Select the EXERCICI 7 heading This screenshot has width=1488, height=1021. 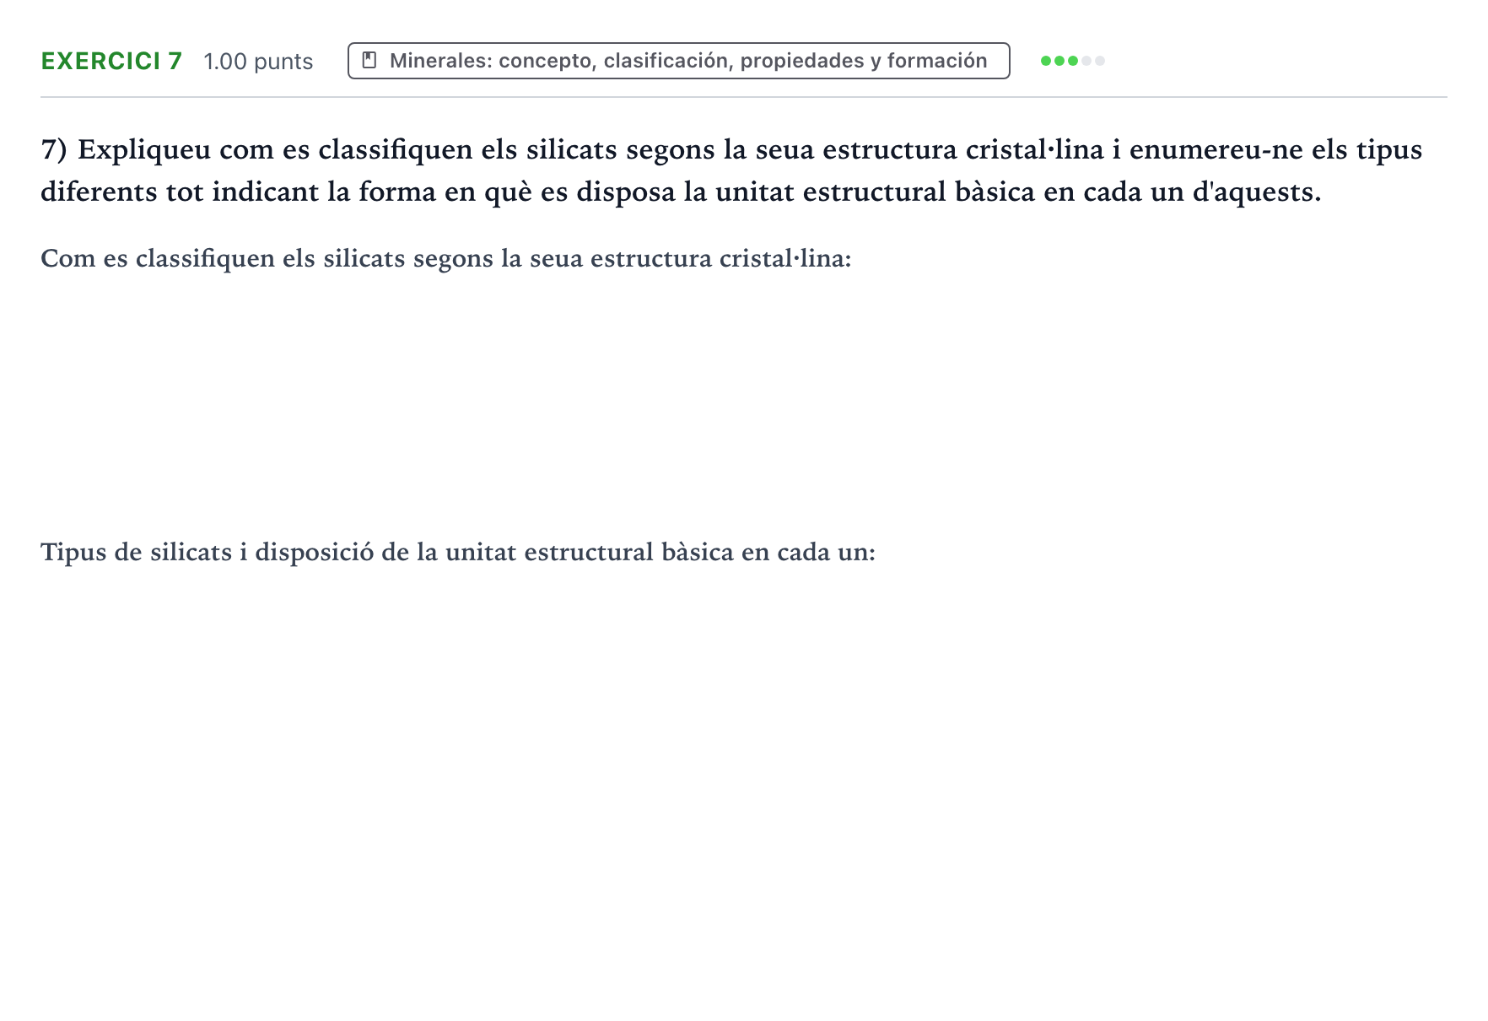click(x=111, y=61)
